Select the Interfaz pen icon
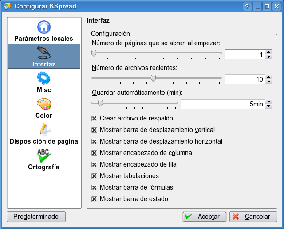Viewport: 284px width, 229px height. (43, 53)
